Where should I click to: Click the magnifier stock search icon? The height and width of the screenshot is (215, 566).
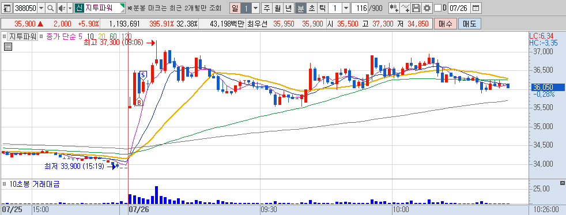(51, 7)
